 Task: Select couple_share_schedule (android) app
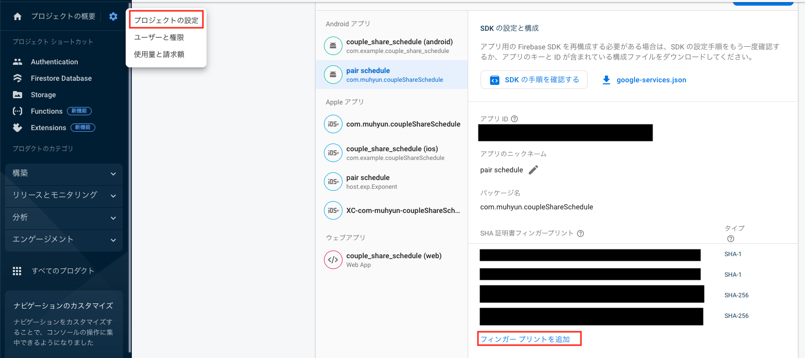[391, 46]
